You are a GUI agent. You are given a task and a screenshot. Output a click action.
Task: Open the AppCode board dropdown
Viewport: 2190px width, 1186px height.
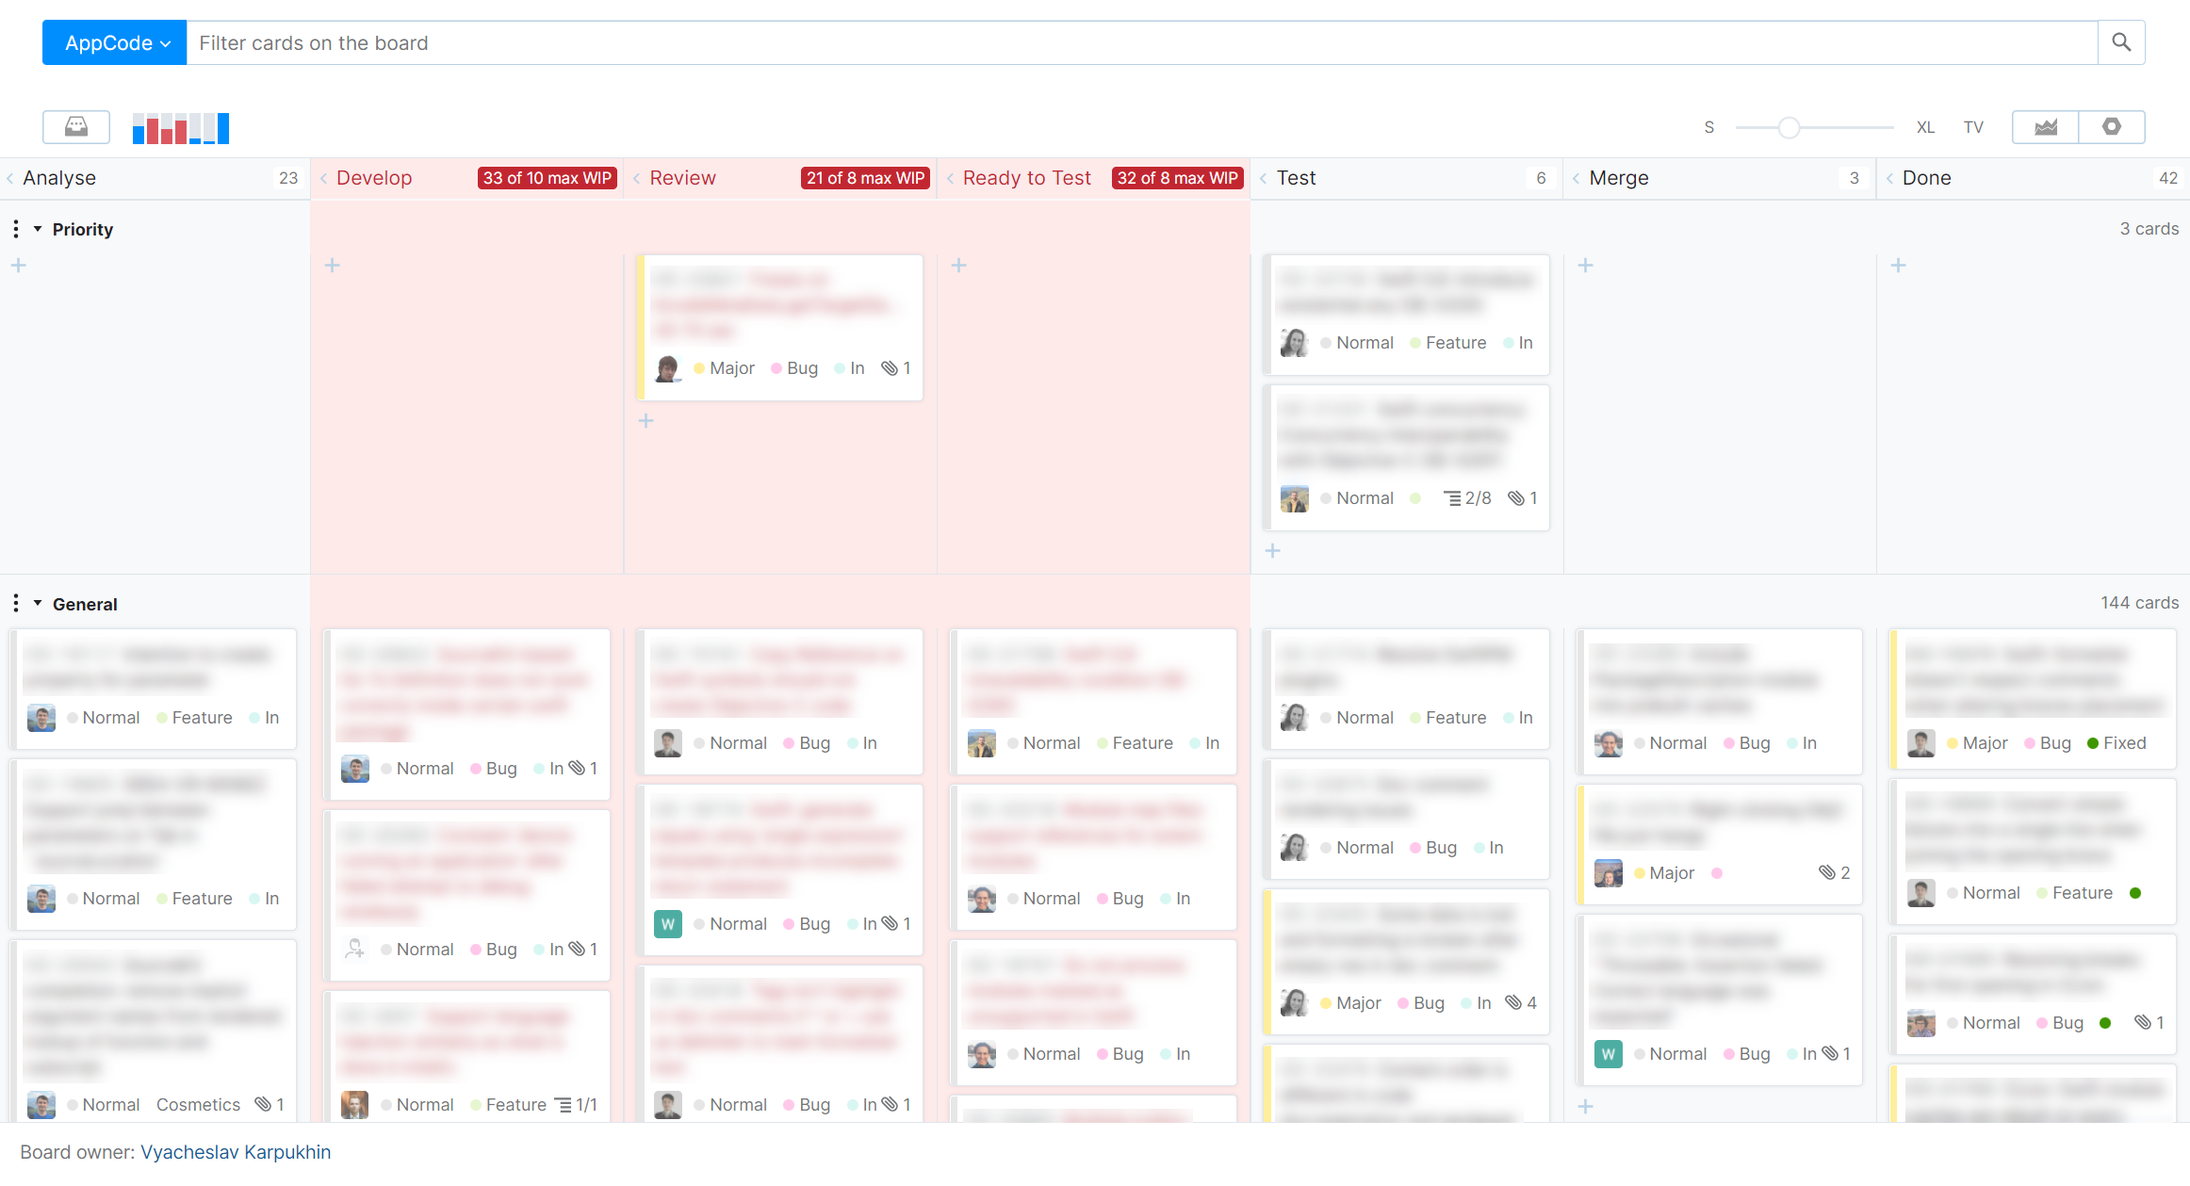click(115, 42)
